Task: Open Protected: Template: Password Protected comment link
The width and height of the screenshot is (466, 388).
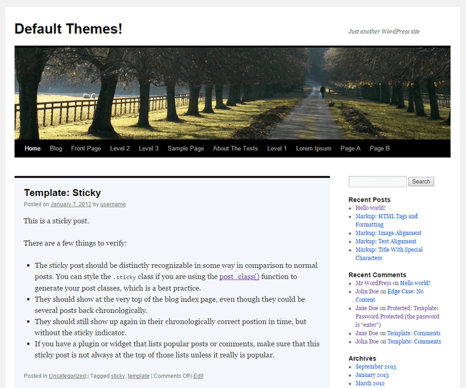Action: [x=397, y=316]
